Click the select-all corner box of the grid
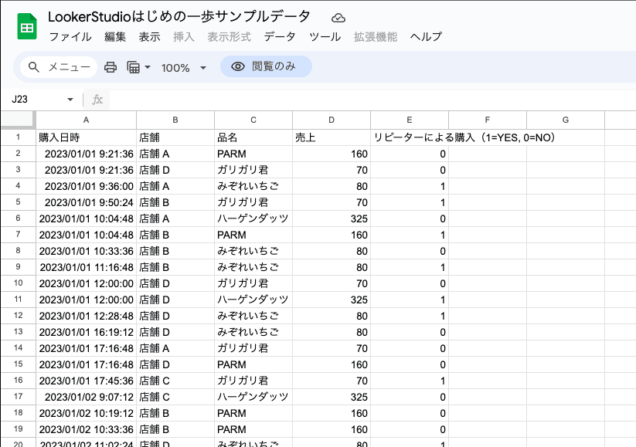The height and width of the screenshot is (447, 636). pos(18,120)
